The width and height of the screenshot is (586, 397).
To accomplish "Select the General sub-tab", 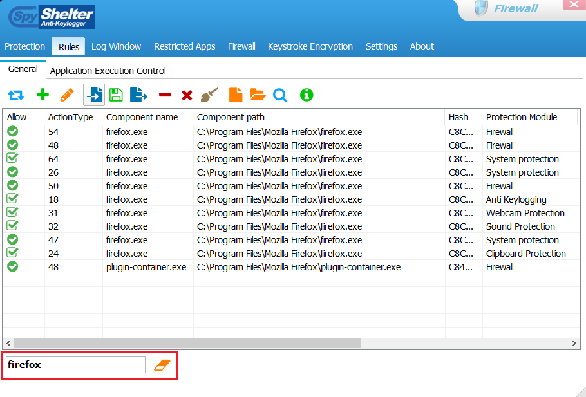I will pos(23,69).
